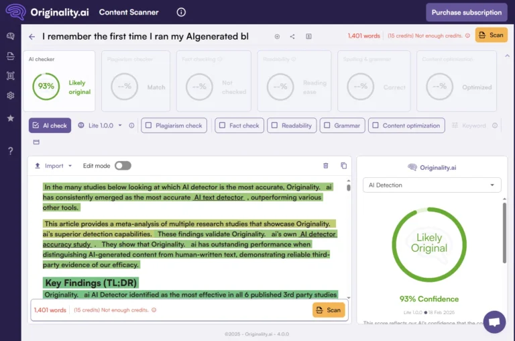Go back with the left arrow
Image resolution: width=515 pixels, height=341 pixels.
pyautogui.click(x=32, y=36)
